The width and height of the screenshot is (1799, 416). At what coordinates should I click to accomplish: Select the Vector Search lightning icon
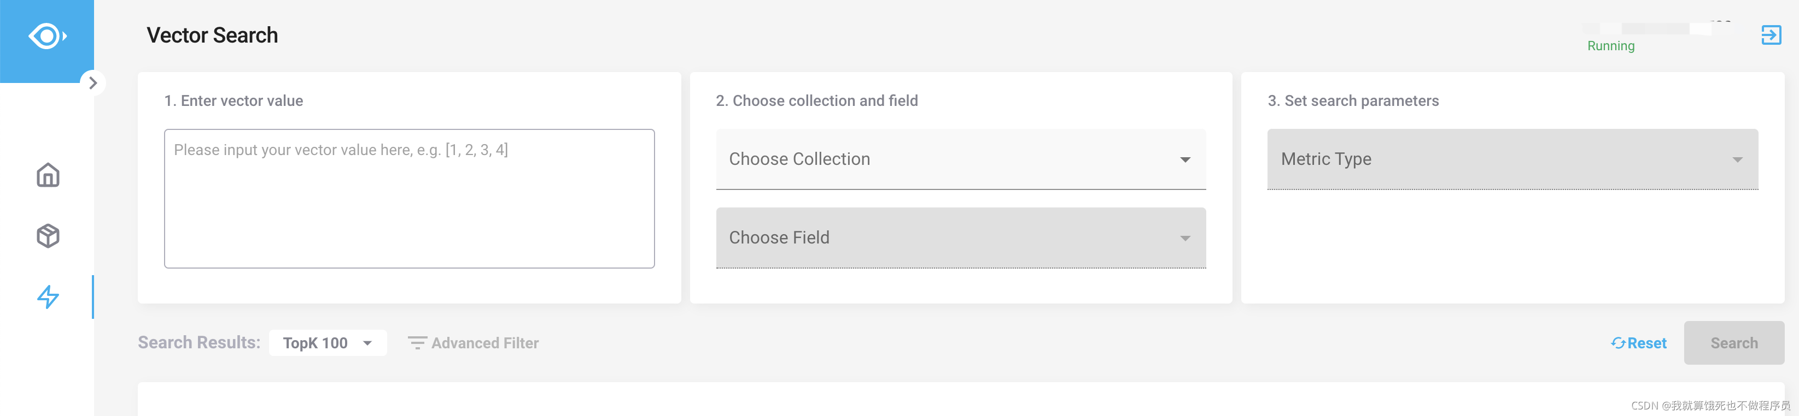(48, 297)
